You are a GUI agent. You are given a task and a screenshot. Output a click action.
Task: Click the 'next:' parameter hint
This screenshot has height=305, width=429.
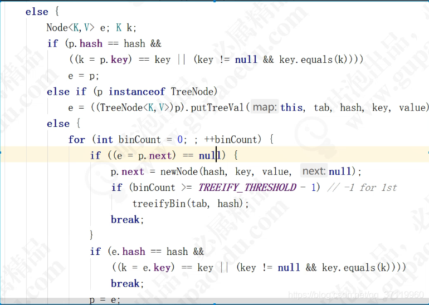click(314, 171)
